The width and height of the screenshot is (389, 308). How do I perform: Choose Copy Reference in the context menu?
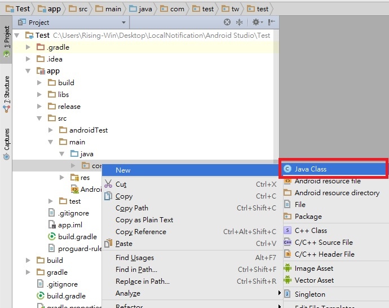tap(191, 232)
